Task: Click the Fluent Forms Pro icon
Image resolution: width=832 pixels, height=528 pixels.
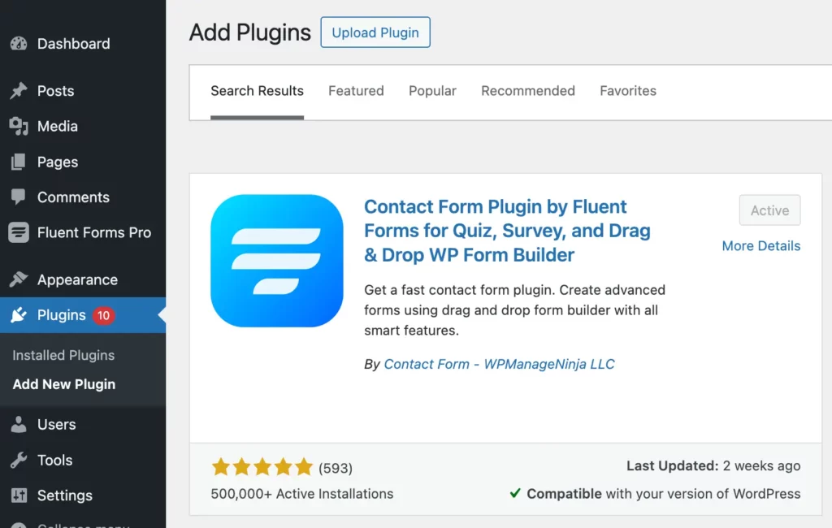Action: click(x=19, y=232)
